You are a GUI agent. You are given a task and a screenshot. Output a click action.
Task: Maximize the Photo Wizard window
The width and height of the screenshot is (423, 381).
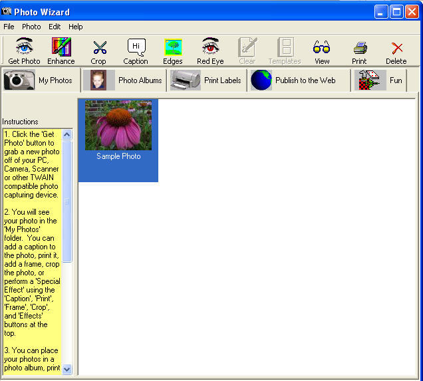[397, 11]
